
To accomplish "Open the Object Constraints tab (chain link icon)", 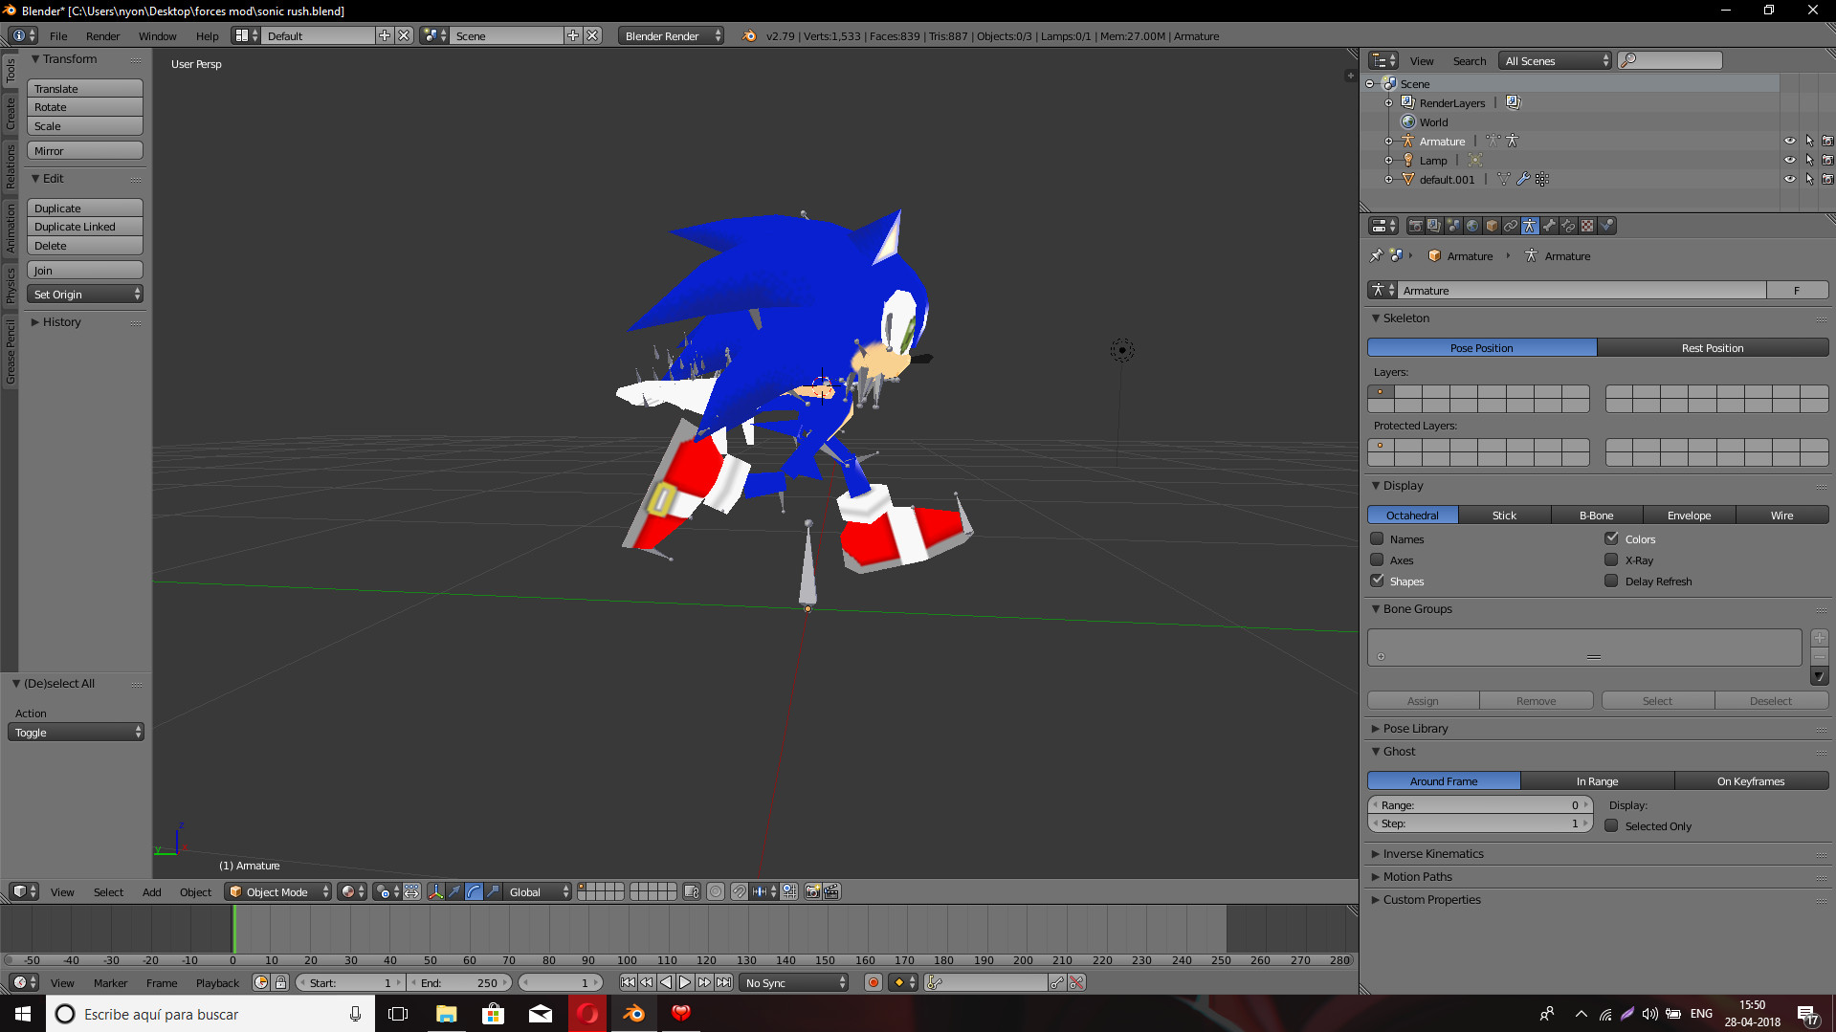I will 1511,226.
